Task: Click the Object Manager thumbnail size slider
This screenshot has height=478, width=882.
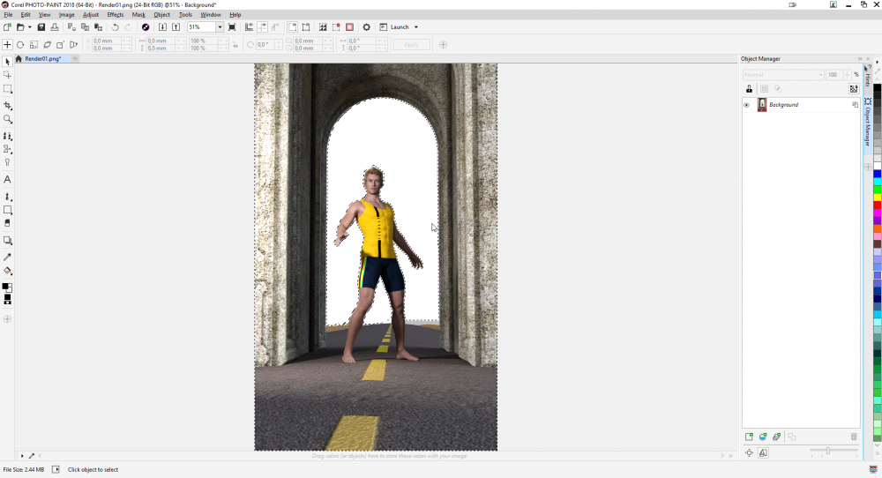Action: (827, 451)
